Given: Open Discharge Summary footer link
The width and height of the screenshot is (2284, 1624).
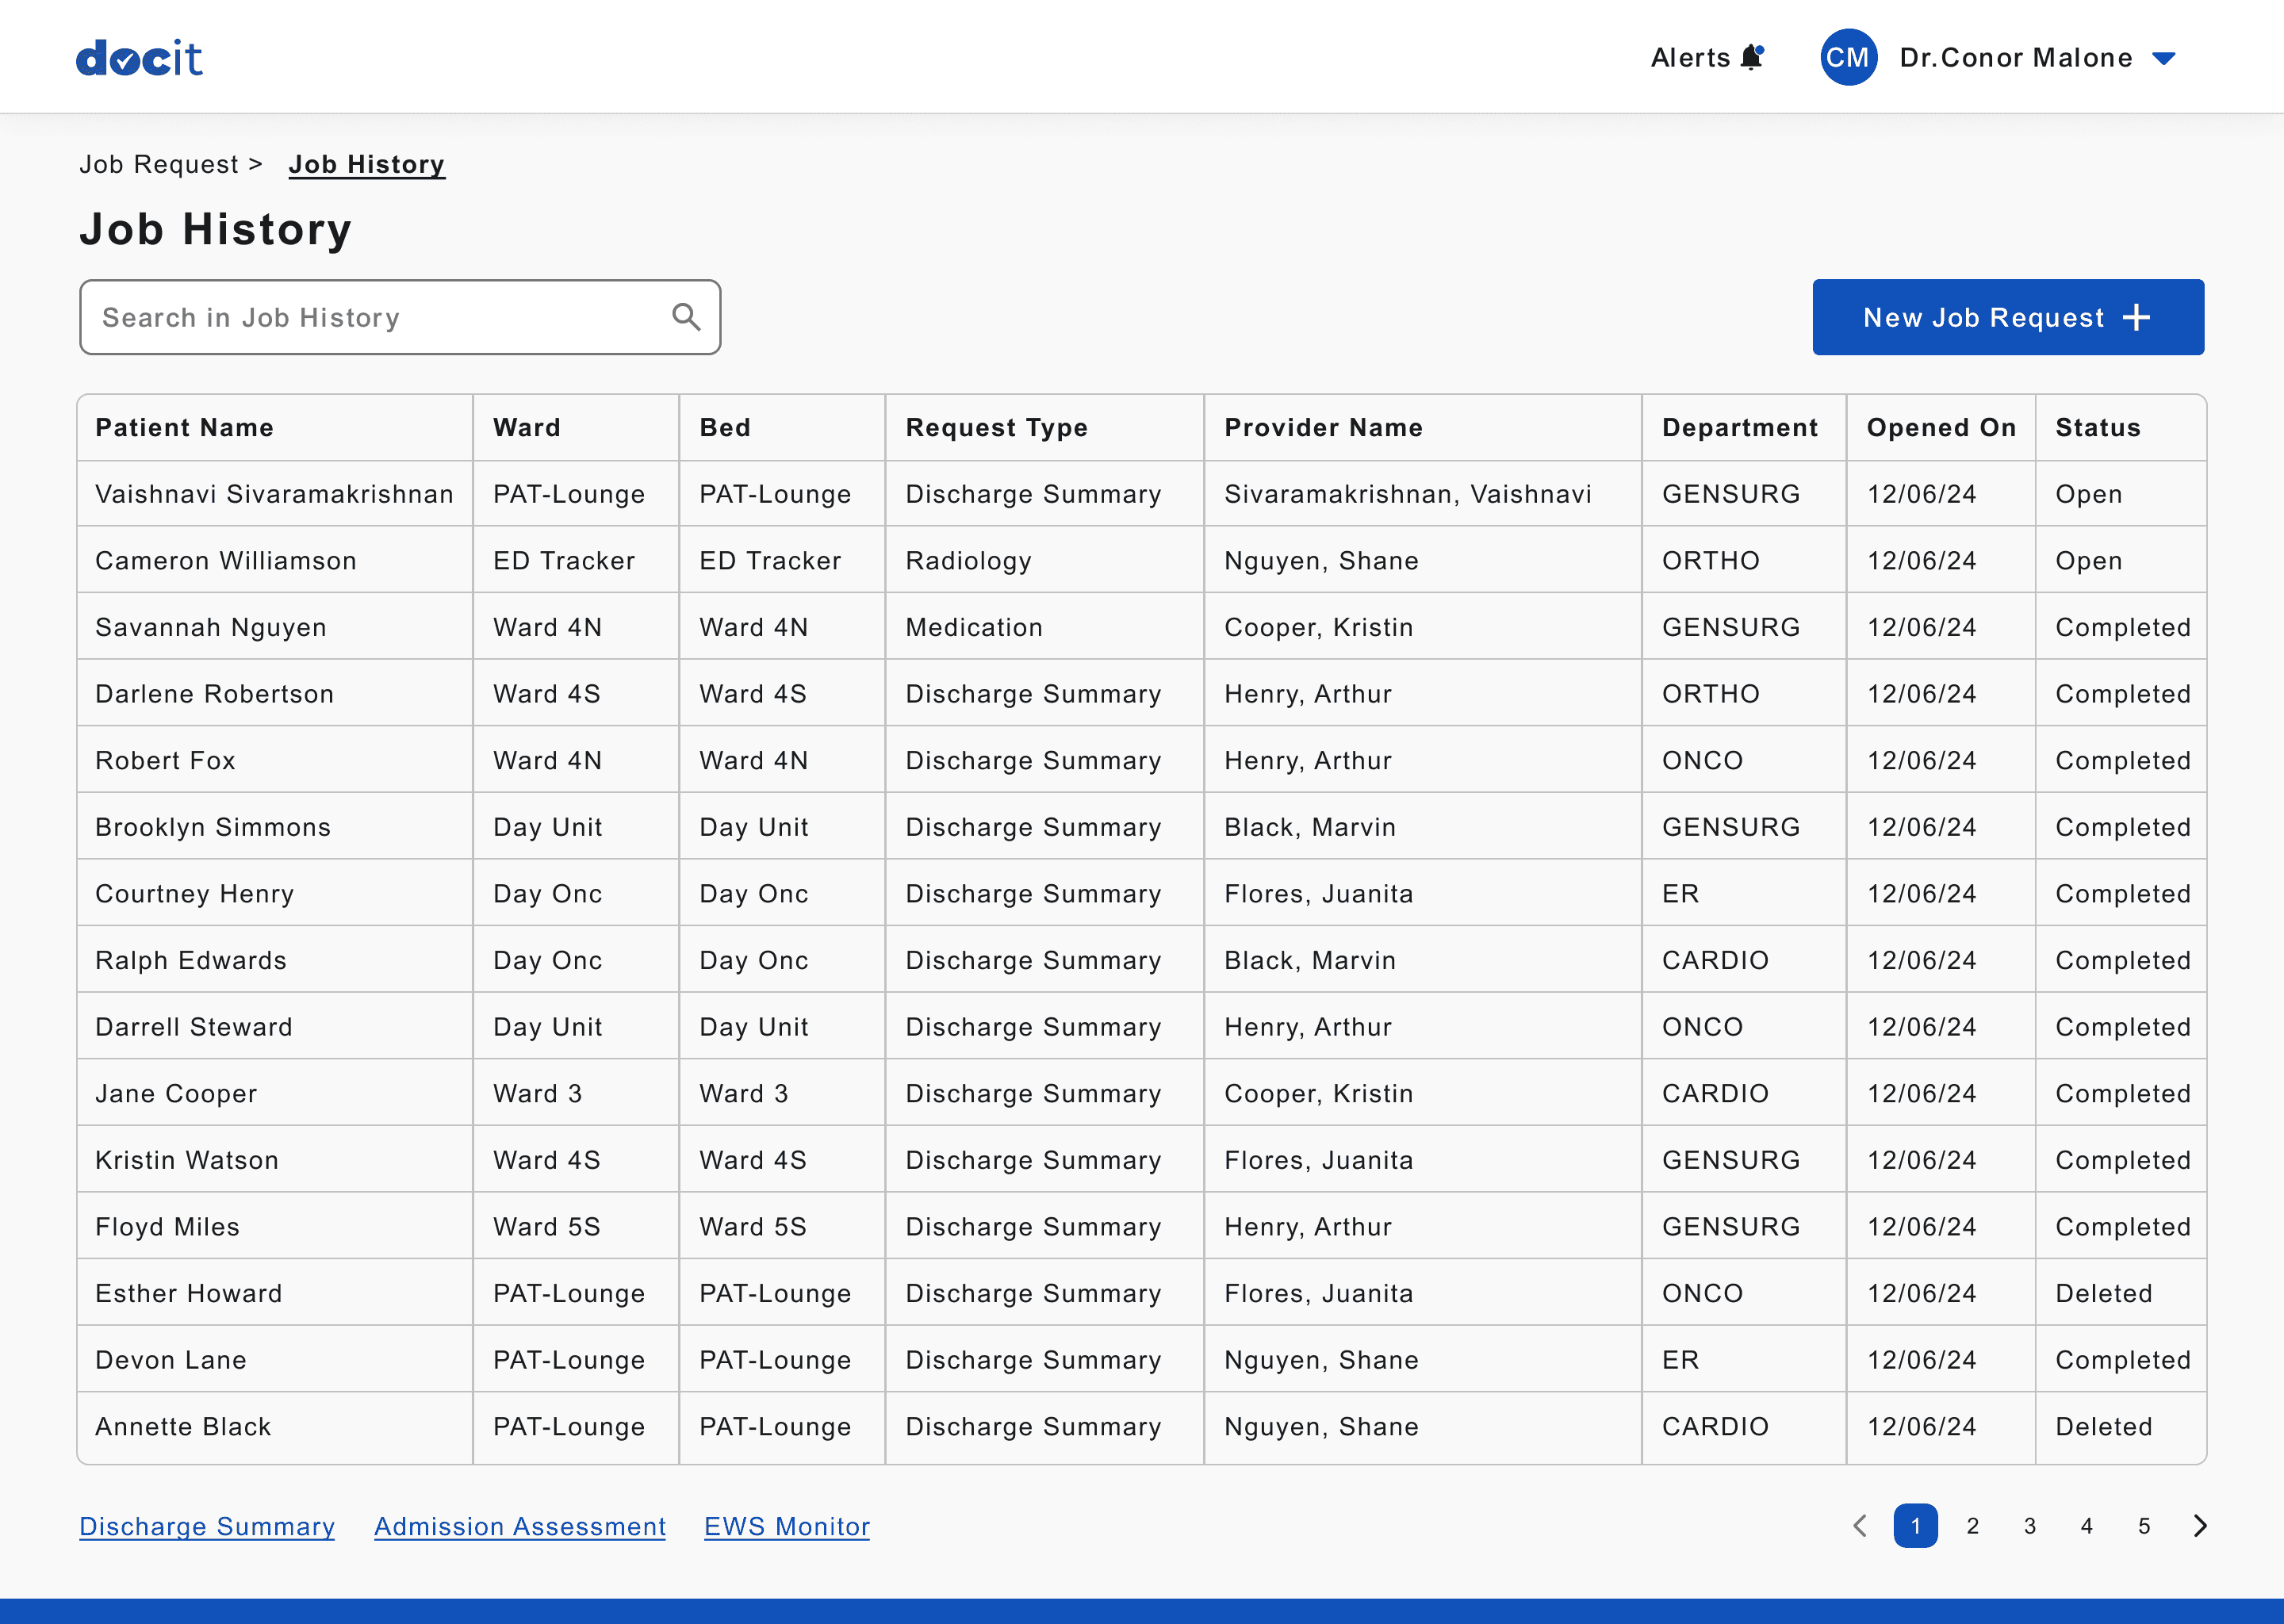Looking at the screenshot, I should click(207, 1526).
